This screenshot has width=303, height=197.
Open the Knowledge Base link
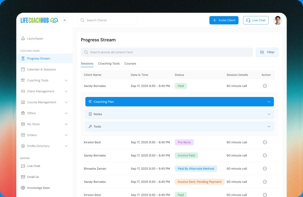click(38, 188)
